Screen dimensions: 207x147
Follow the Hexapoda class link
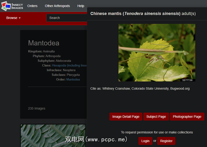click(70, 65)
